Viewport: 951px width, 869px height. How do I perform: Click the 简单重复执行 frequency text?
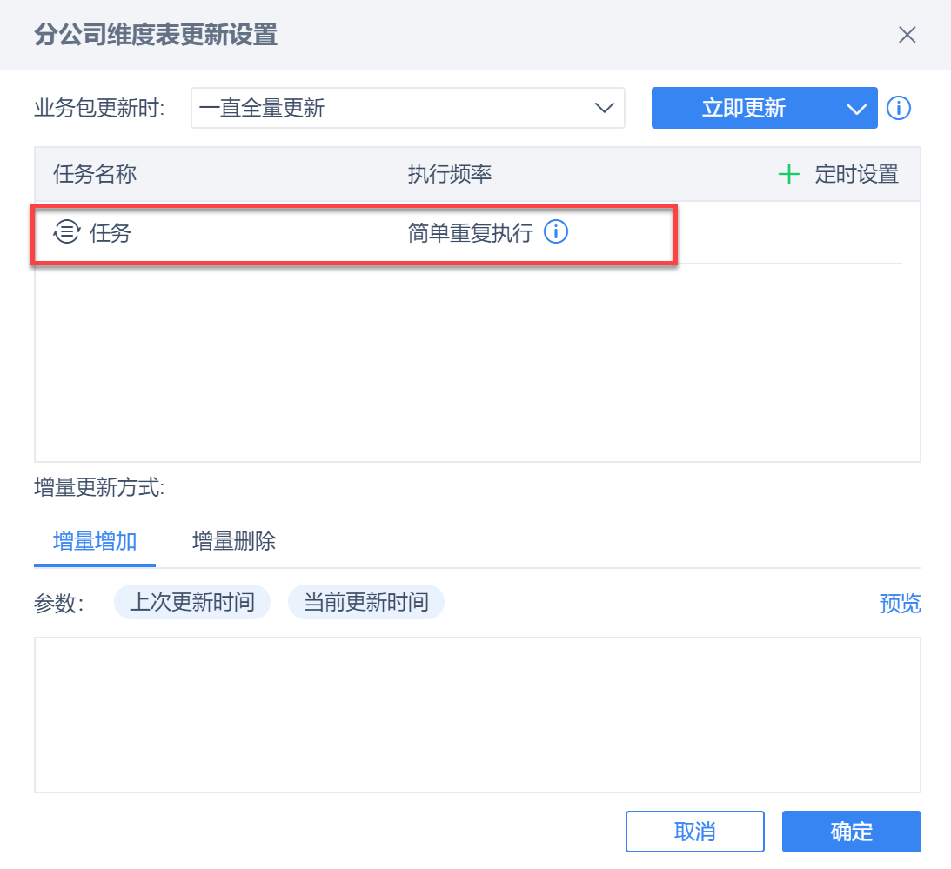[x=470, y=233]
